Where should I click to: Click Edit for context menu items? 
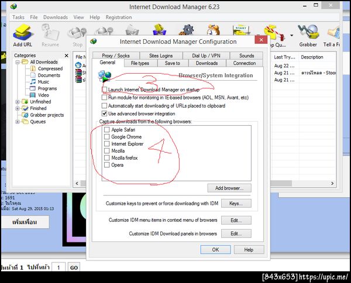[x=236, y=220]
